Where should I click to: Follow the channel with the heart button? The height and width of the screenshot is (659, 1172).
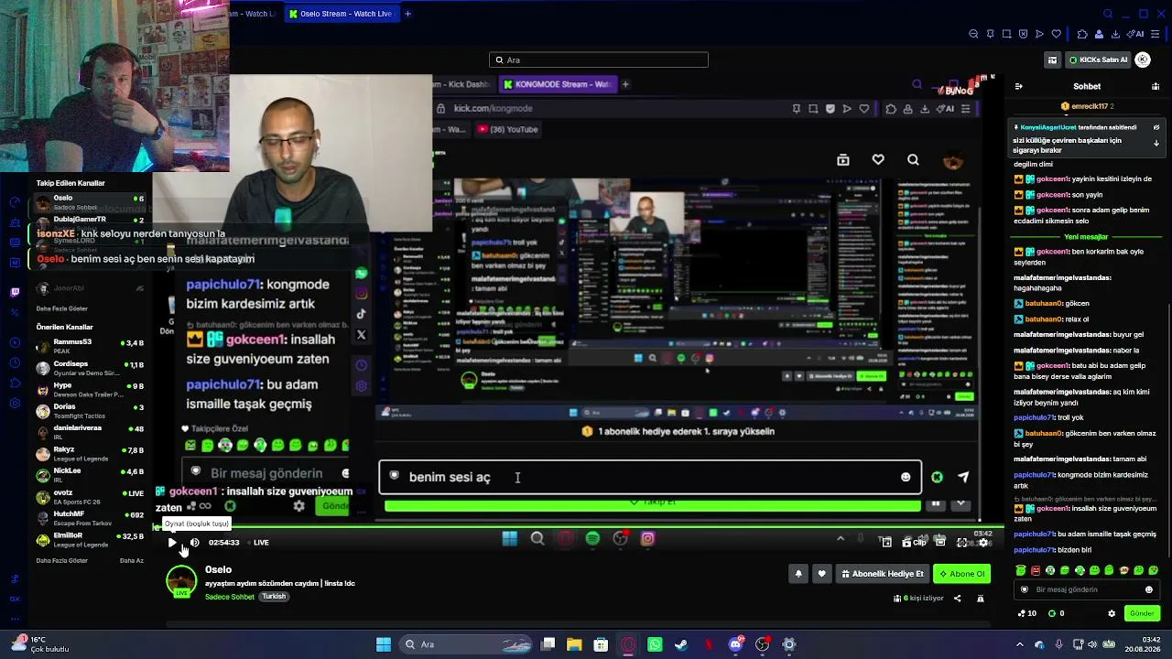pyautogui.click(x=821, y=574)
